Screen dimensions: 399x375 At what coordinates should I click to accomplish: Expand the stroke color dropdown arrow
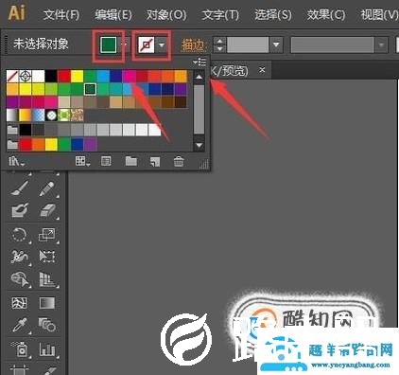162,45
